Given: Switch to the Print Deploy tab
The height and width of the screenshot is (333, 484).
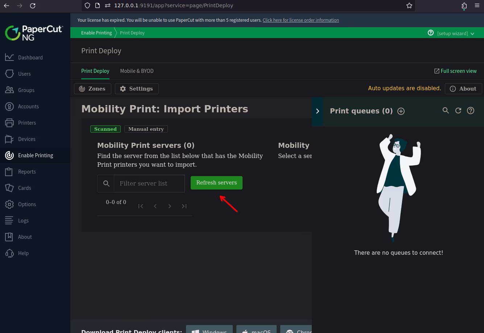Looking at the screenshot, I should point(95,71).
